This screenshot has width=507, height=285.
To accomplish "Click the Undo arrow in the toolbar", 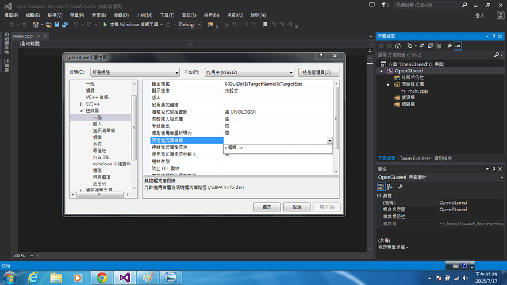I will click(x=76, y=25).
